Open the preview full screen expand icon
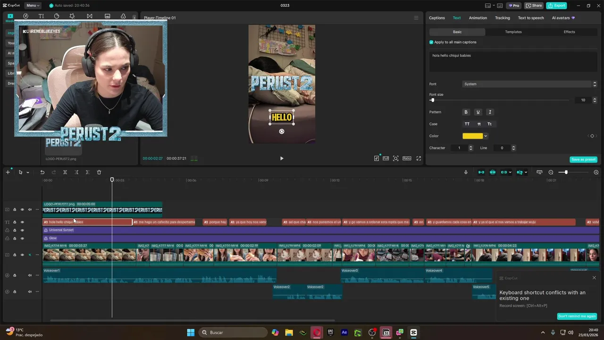Image resolution: width=604 pixels, height=340 pixels. (x=419, y=159)
